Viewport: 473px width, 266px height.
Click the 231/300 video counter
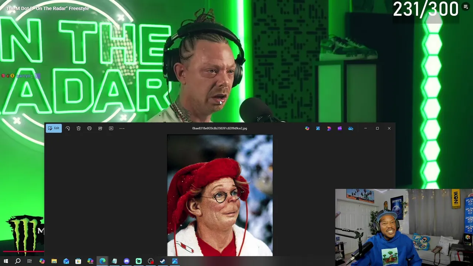click(x=425, y=9)
